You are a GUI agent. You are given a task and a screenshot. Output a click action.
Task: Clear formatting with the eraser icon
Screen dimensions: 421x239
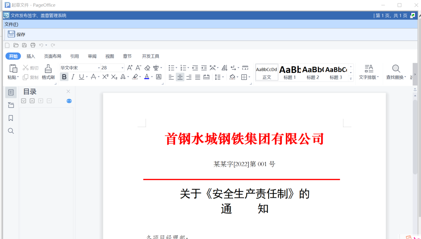tap(147, 68)
